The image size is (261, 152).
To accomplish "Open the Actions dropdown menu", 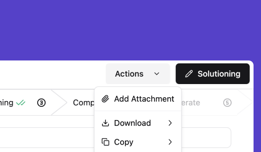I will pos(138,74).
